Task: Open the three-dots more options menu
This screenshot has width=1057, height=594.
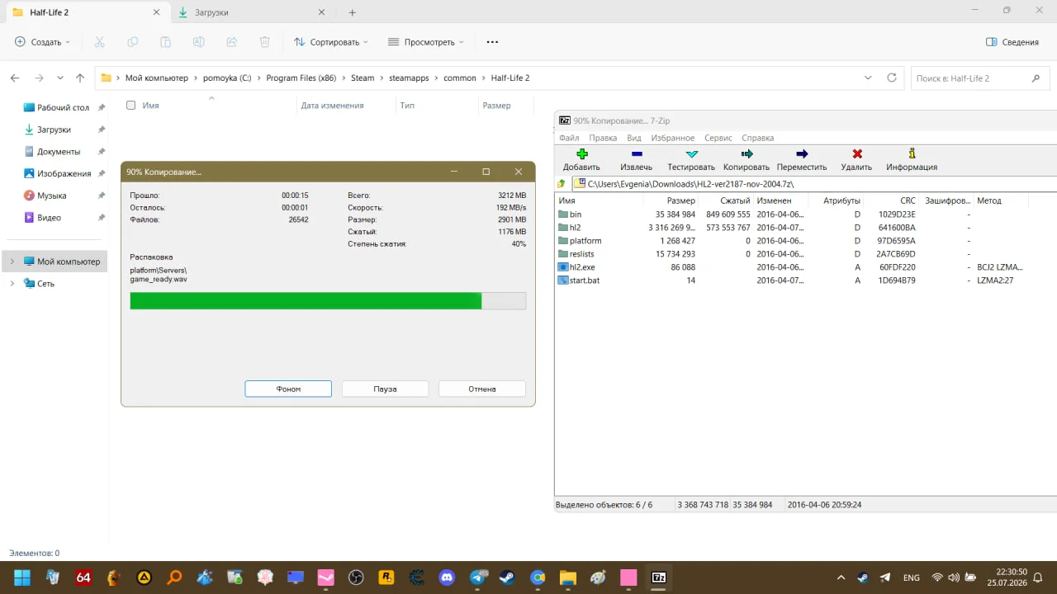Action: (x=492, y=42)
